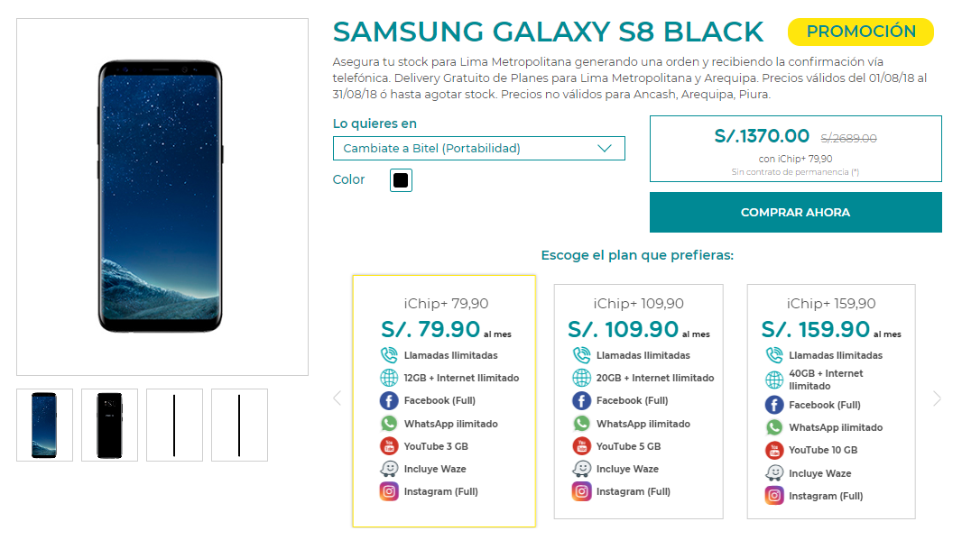Click the Waze icon in iChip+ 109,90 plan
The height and width of the screenshot is (540, 962).
(581, 469)
